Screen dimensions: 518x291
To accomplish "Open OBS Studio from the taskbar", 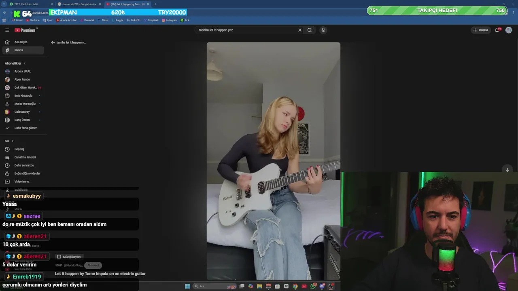I will coord(331,286).
